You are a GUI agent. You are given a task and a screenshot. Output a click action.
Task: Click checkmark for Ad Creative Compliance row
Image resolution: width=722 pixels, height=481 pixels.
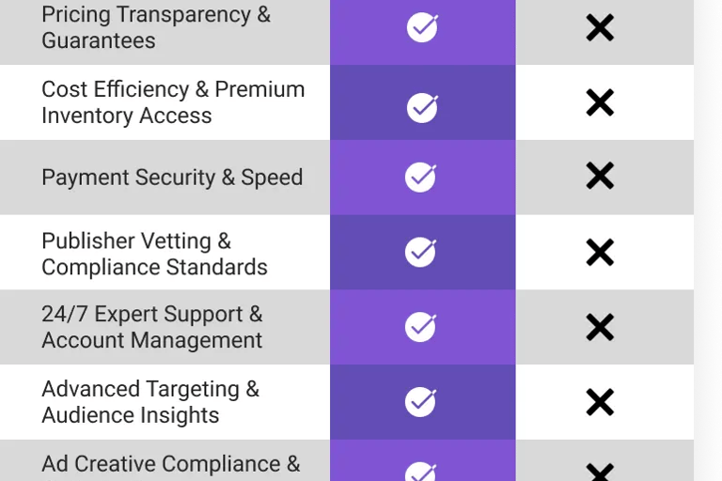tap(421, 472)
